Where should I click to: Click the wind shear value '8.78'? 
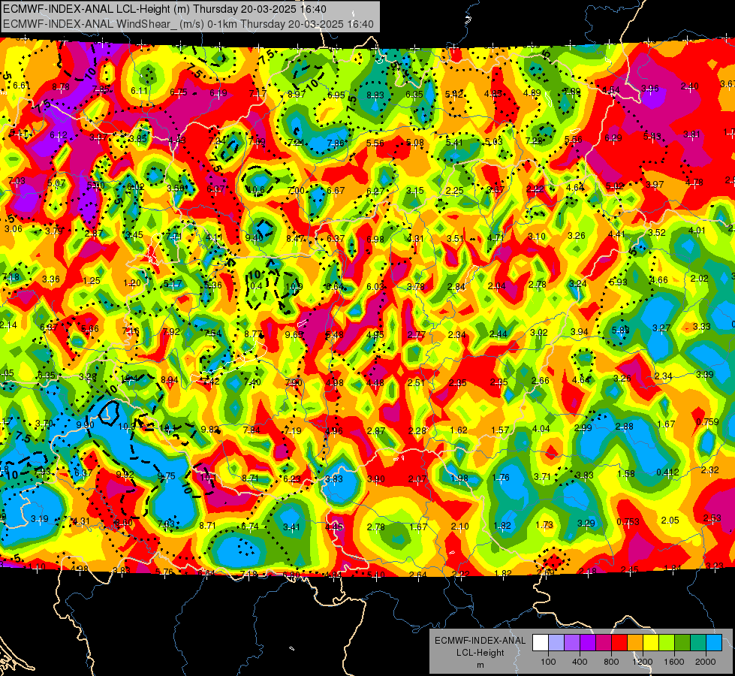pos(61,87)
